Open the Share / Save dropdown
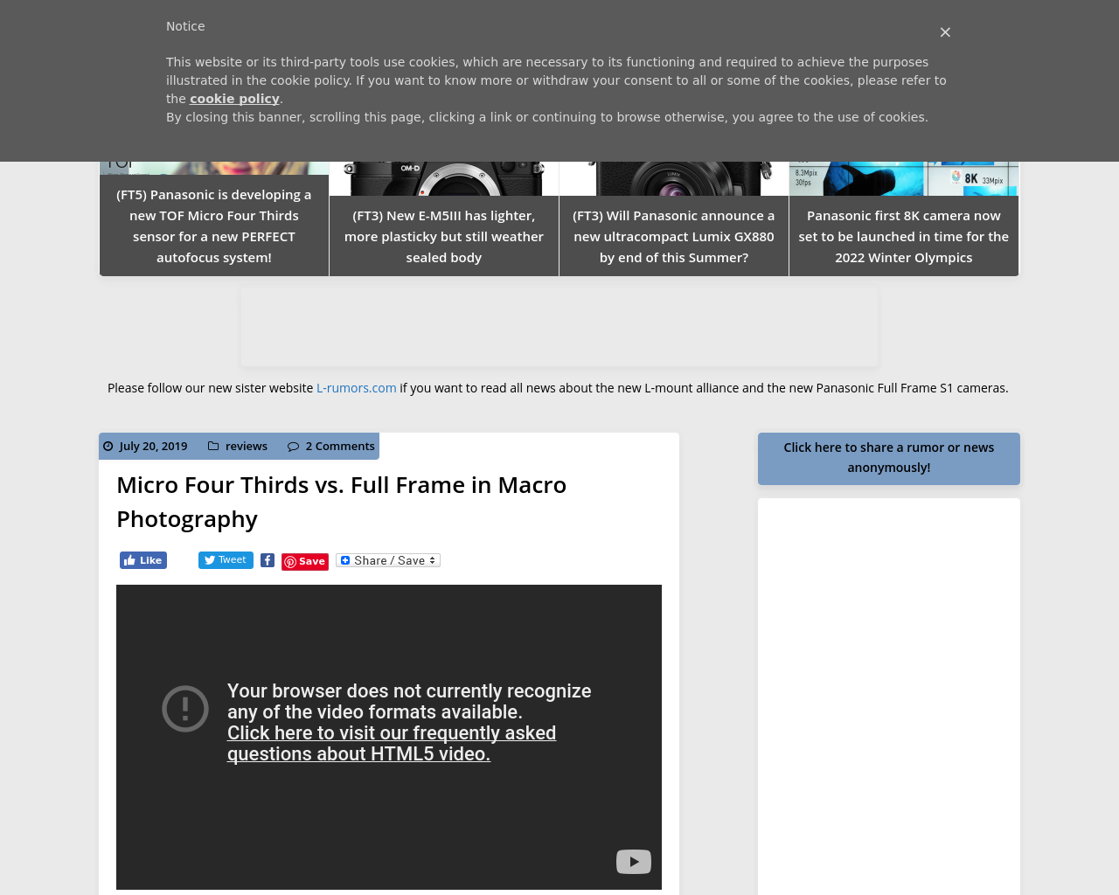The width and height of the screenshot is (1119, 895). point(387,559)
